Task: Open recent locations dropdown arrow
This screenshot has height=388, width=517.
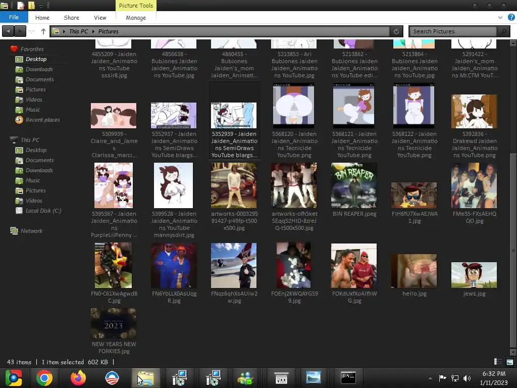Action: (x=32, y=31)
